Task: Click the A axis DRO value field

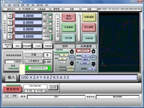Action: click(29, 36)
